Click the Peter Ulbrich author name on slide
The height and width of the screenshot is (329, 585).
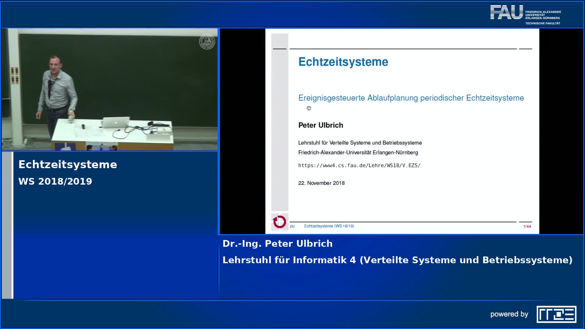321,125
